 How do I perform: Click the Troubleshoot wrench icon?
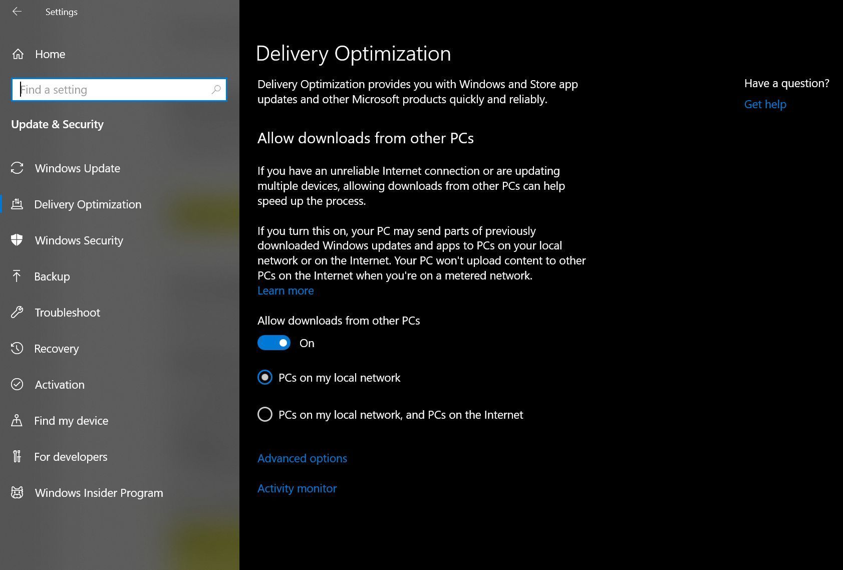coord(17,312)
